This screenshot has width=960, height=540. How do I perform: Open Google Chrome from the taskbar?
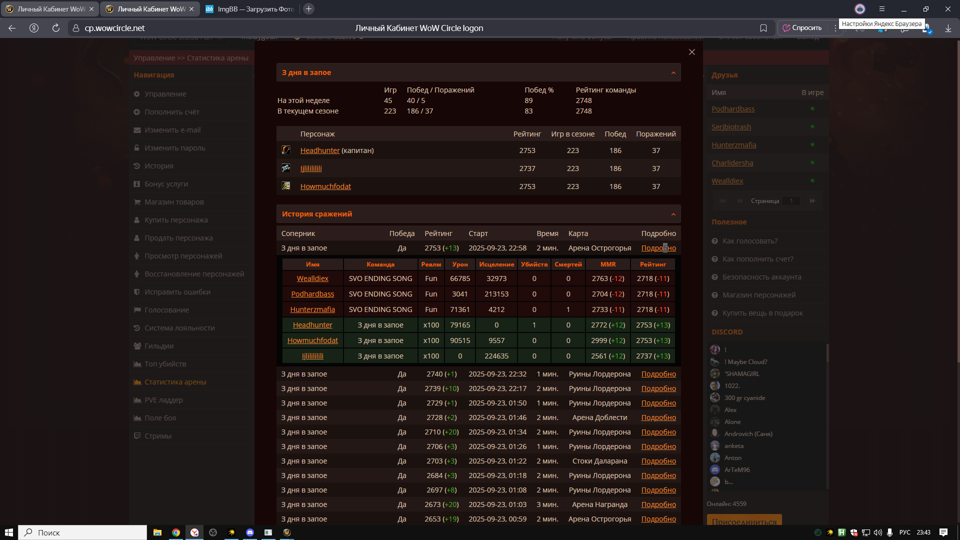click(x=176, y=532)
